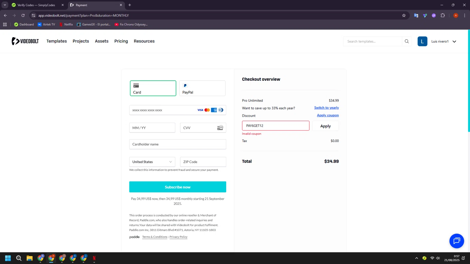Click the taskbar clock showing 0:57
This screenshot has height=264, width=470.
click(x=452, y=258)
